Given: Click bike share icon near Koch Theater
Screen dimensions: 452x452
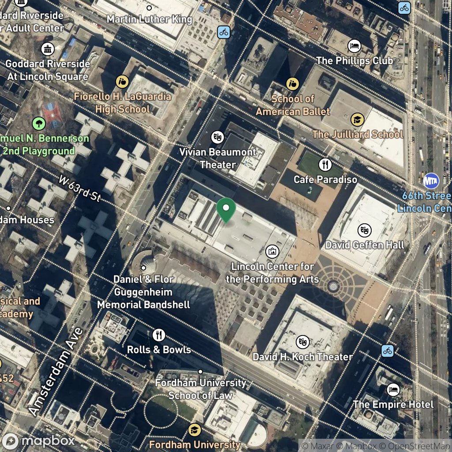Looking at the screenshot, I should pos(388,351).
